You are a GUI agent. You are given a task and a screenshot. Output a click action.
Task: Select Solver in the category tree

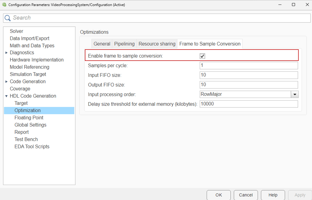coord(17,31)
